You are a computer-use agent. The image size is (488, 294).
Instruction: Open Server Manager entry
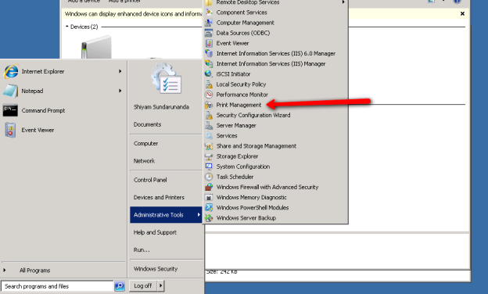pos(236,125)
